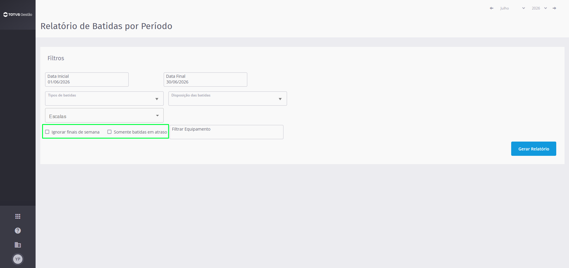Expand the Disposição das batidas dropdown

tap(228, 99)
